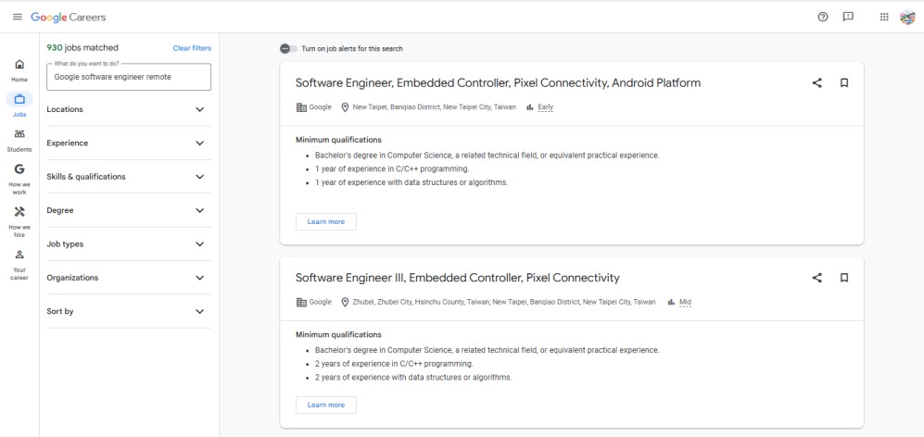Open the help question mark icon
Image resolution: width=924 pixels, height=437 pixels.
[x=823, y=17]
